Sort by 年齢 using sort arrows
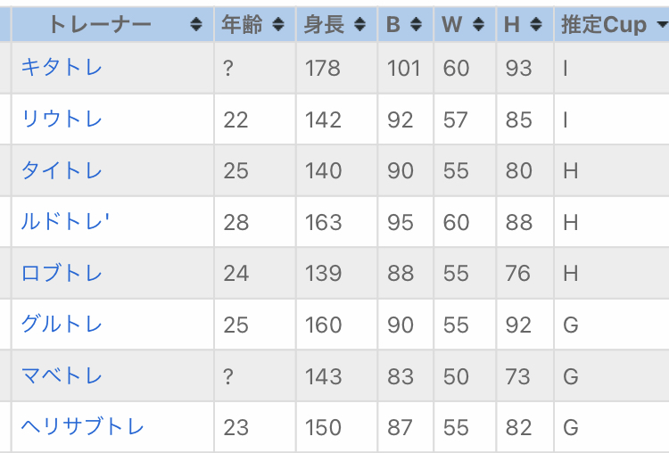This screenshot has height=453, width=669. point(278,25)
